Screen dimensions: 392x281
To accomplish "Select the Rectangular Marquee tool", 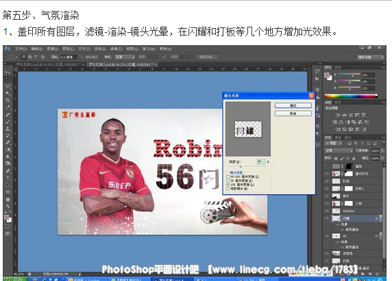I will [x=8, y=79].
